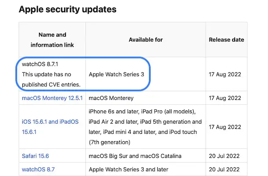
Task: Click the Name and information link header
Action: pos(52,40)
